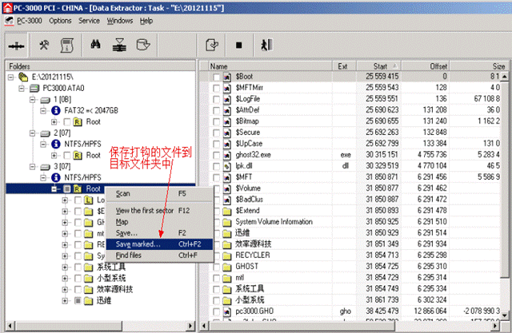Click the RECYCLER folder icon in file list
The width and height of the screenshot is (512, 333).
point(227,256)
